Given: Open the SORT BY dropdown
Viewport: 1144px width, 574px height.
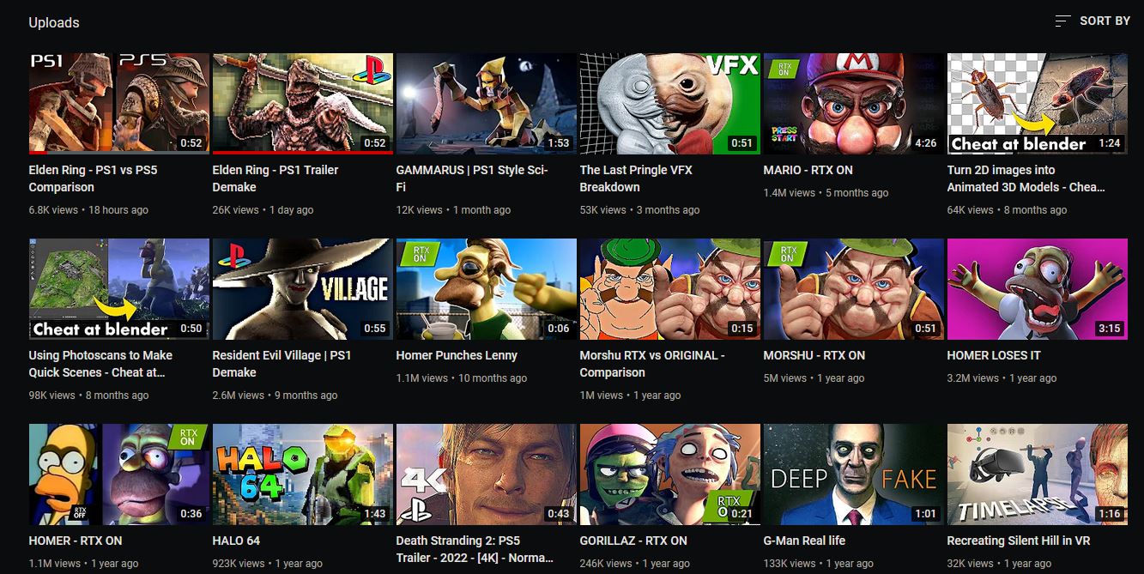Looking at the screenshot, I should (1104, 21).
